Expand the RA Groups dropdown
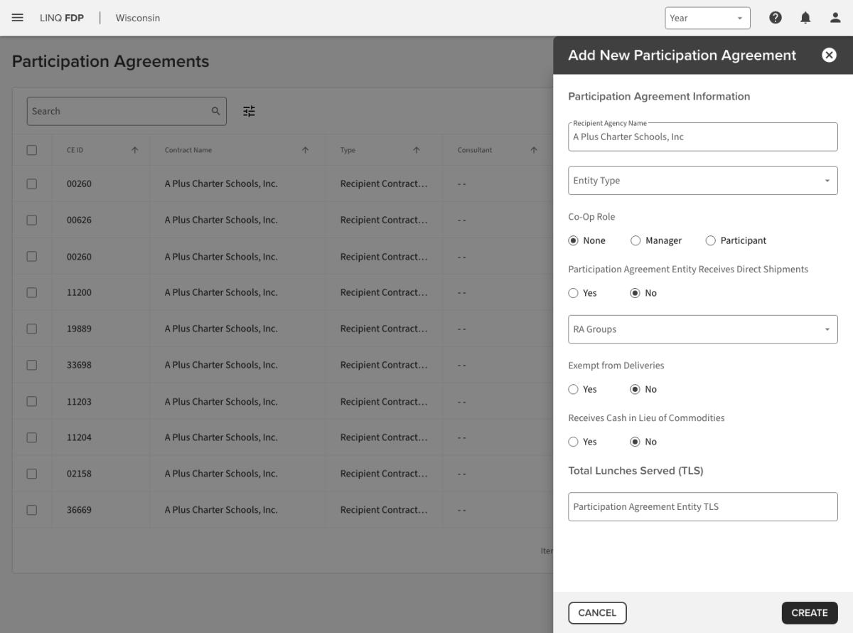 (702, 329)
